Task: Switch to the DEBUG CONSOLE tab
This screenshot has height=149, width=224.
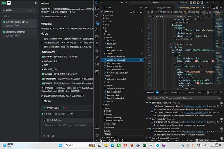Action: 178,92
